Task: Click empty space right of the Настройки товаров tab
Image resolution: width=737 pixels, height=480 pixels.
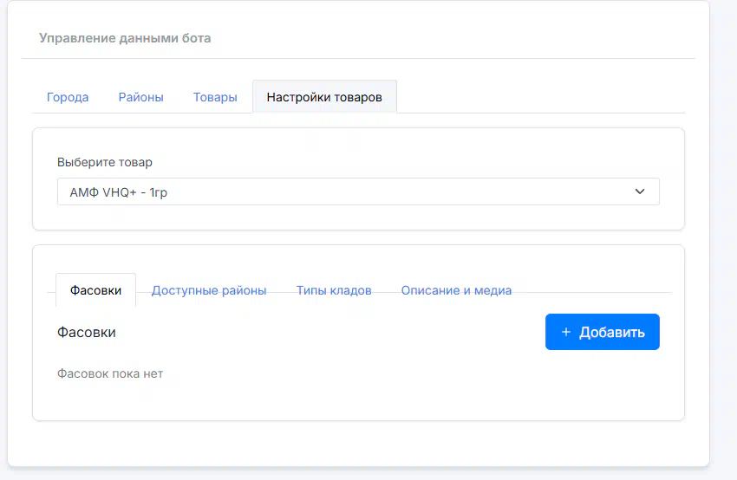Action: point(538,97)
